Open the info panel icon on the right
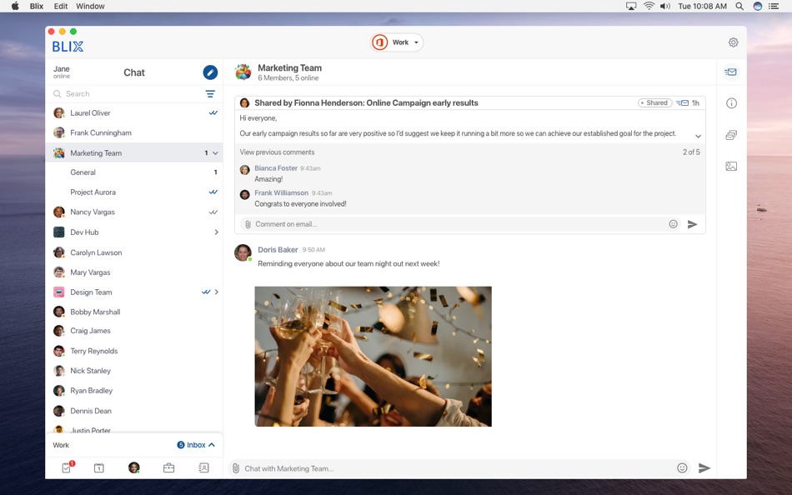 click(x=731, y=103)
